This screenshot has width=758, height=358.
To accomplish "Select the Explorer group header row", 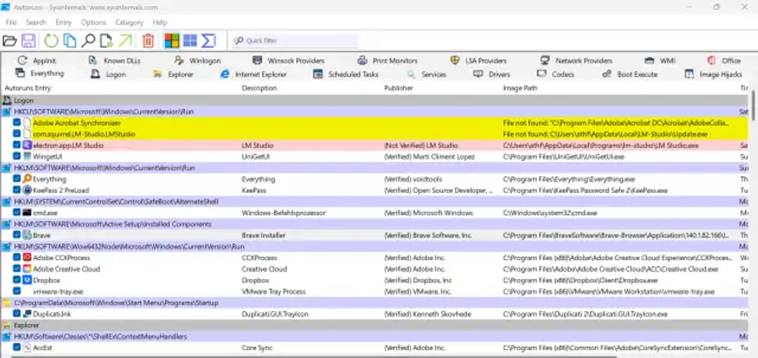I will pos(375,325).
